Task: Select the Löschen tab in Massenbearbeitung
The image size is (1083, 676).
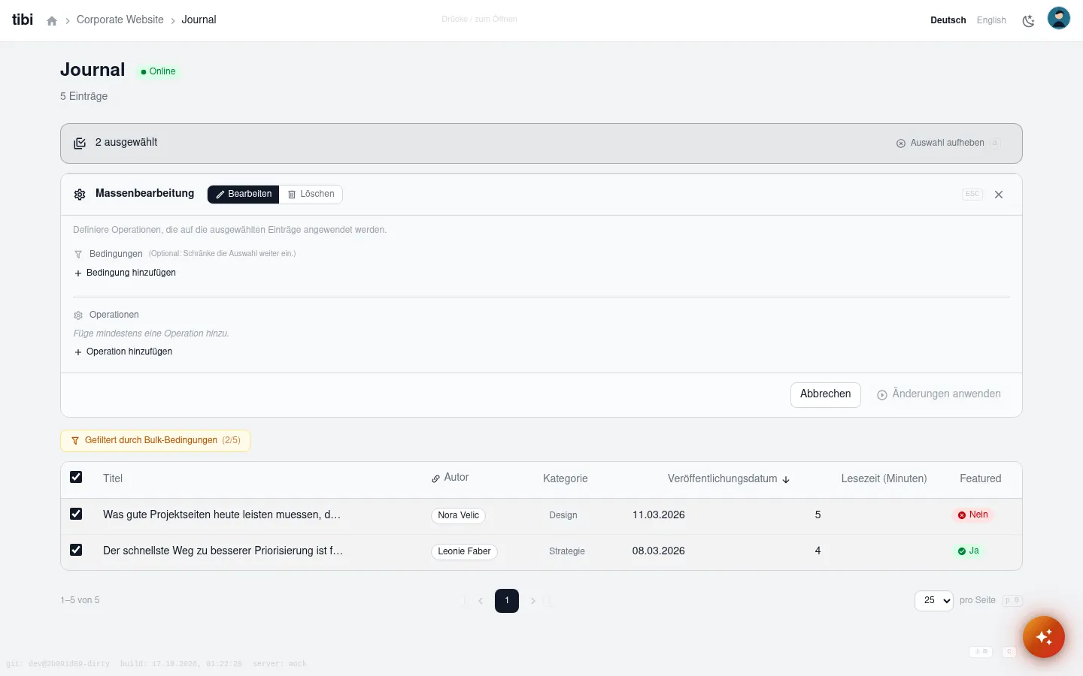Action: [x=311, y=195]
